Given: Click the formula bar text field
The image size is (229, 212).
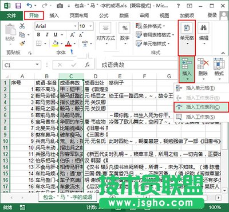Looking at the screenshot, I should pyautogui.click(x=137, y=65).
